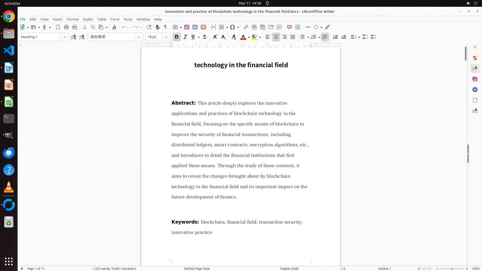Click the zoom slider in status bar
Viewport: 482px width, 271px height.
tap(452, 268)
